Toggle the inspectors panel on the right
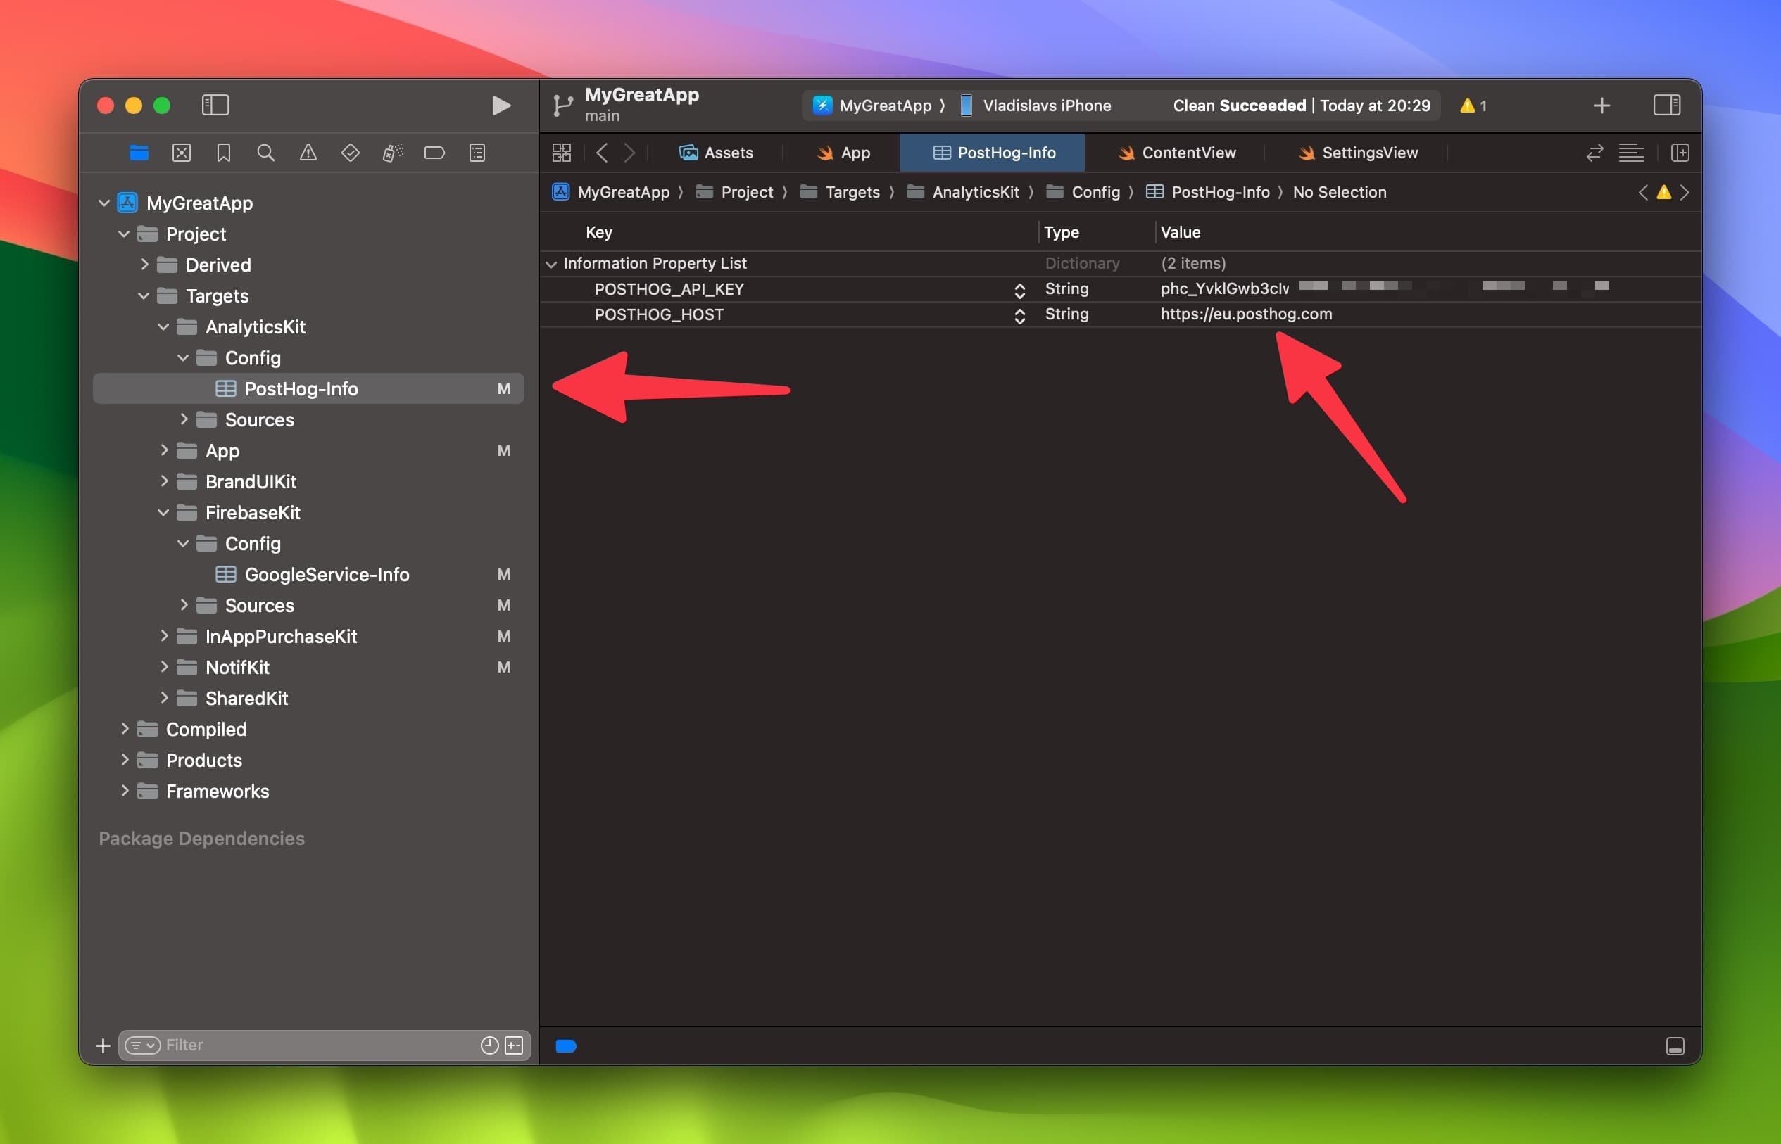 point(1666,105)
